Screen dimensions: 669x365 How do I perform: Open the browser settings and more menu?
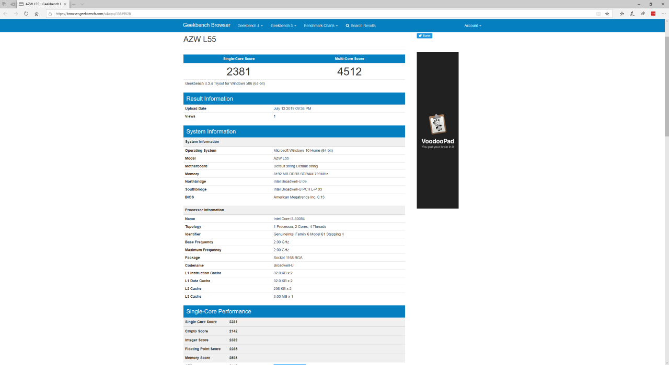(x=663, y=14)
